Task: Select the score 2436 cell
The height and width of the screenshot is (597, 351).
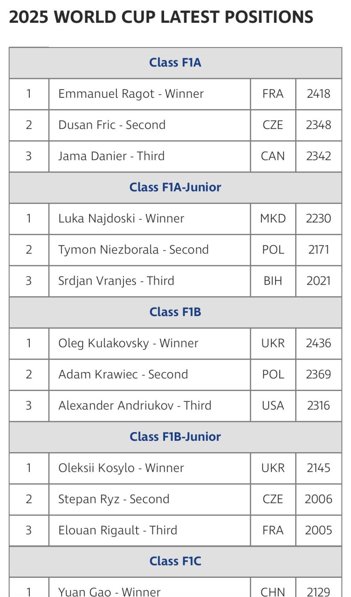Action: (x=319, y=343)
